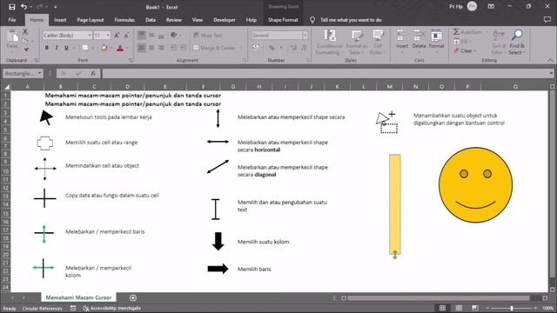Click the Insert Function fx icon

(x=93, y=73)
